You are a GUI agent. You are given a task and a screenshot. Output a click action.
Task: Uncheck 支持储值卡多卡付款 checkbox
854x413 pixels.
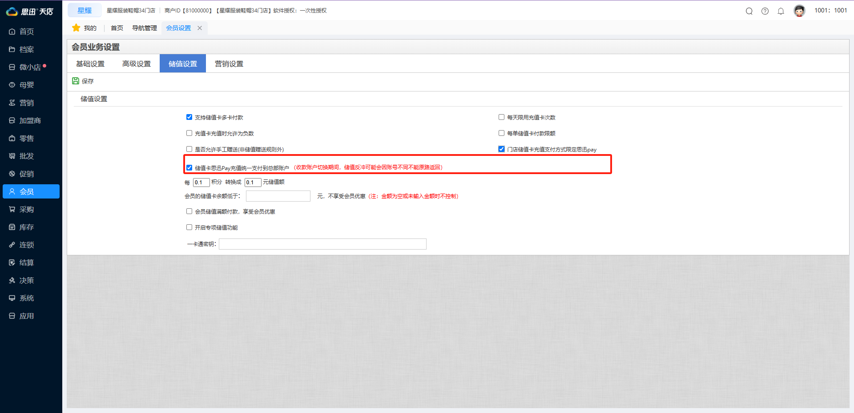coord(189,117)
